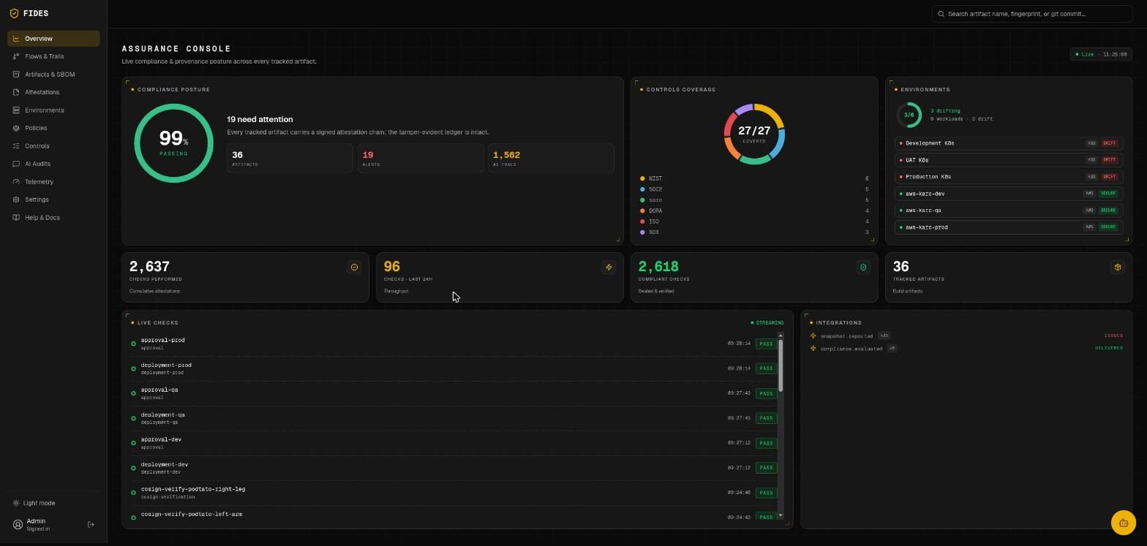Click the shield icon on Compliant Checks
Screen dimensions: 1147x546
tap(863, 268)
